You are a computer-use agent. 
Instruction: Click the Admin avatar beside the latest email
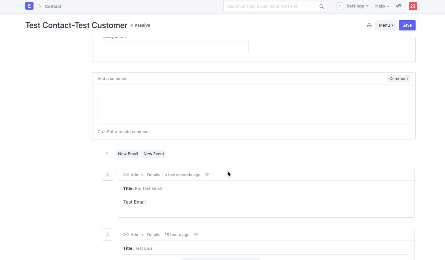point(107,174)
